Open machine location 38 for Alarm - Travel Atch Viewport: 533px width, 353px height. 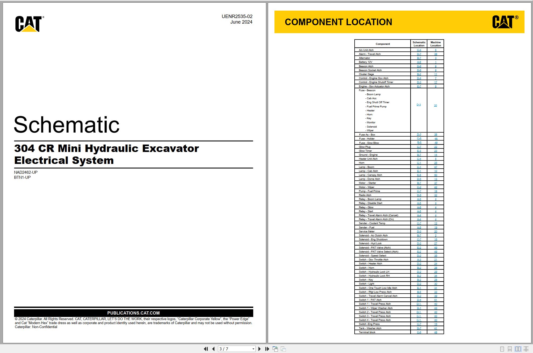436,54
